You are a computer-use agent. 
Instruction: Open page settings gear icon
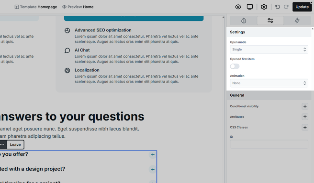coord(264,7)
